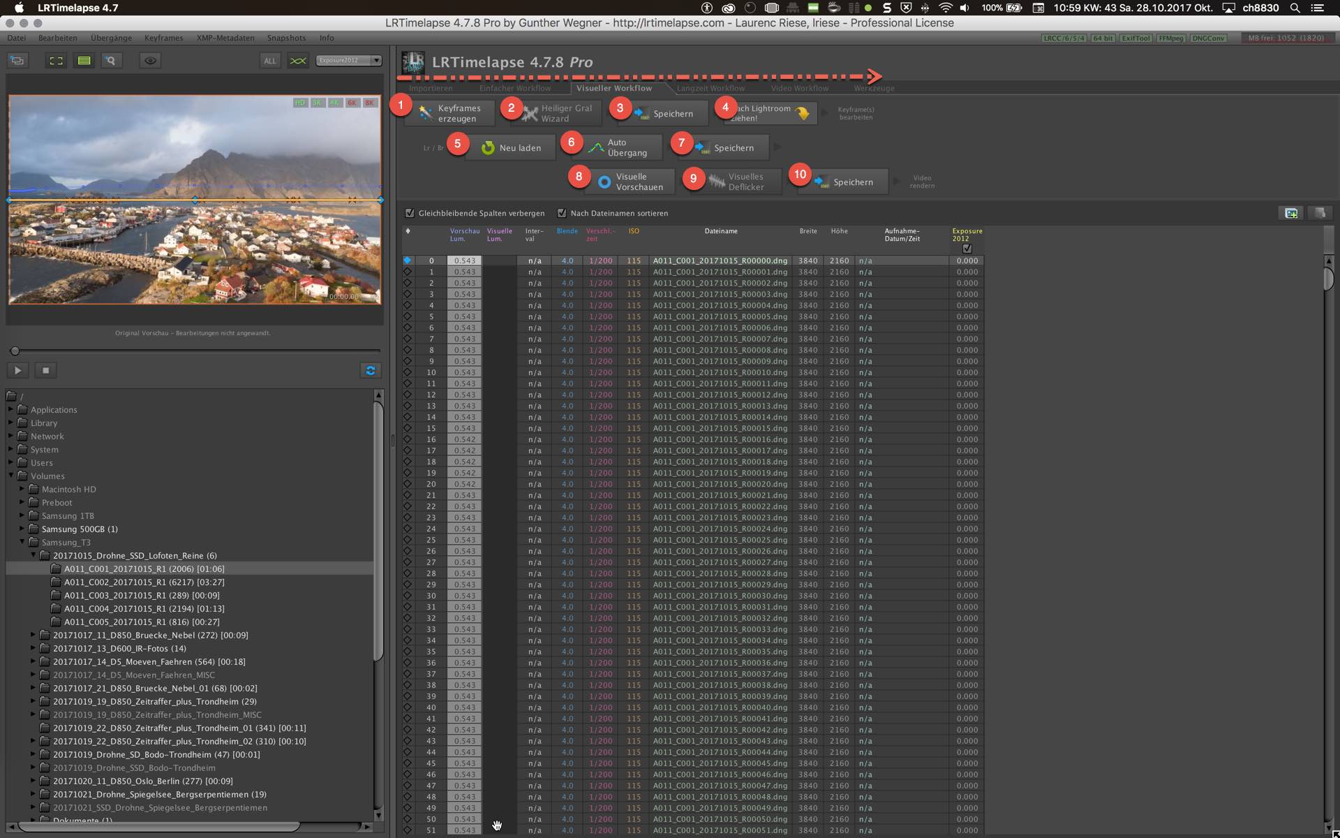Screen dimensions: 1340x838
Task: Click the keyframe diamond in row 5
Action: [x=408, y=316]
